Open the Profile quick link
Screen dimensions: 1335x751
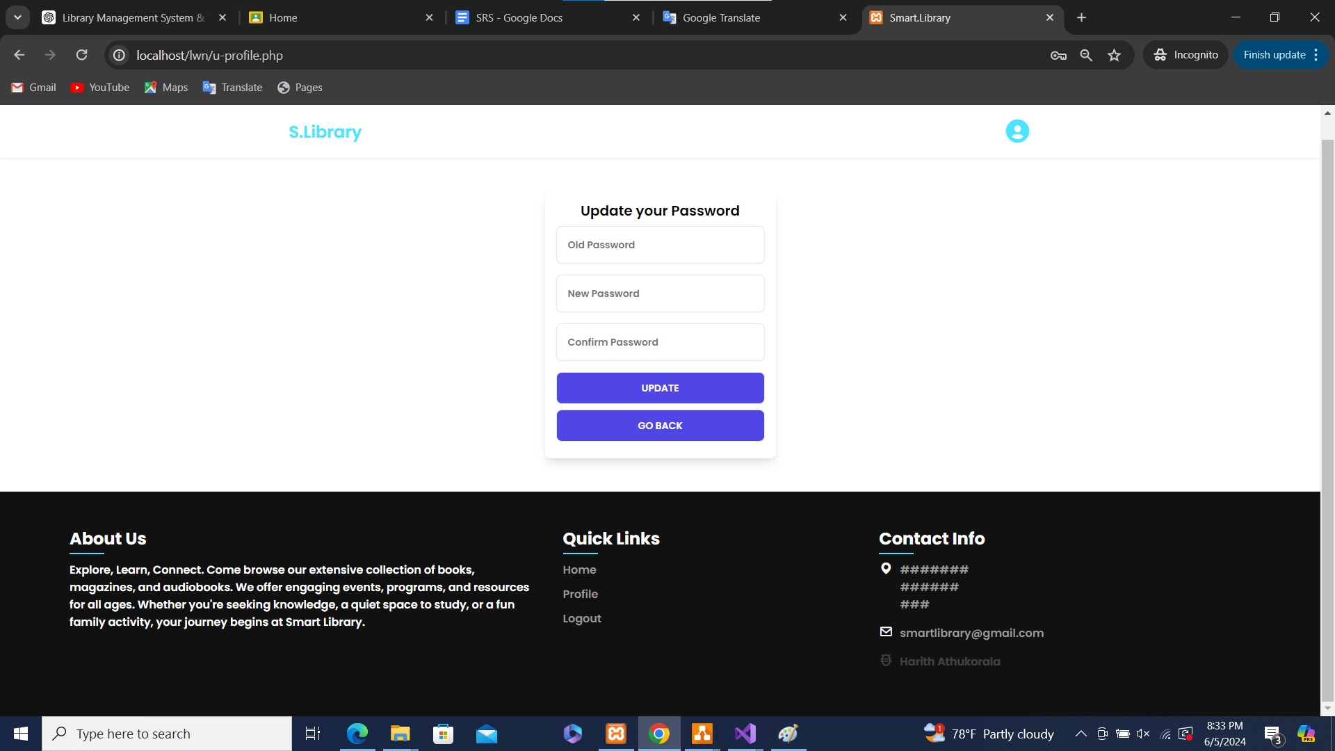pos(580,594)
